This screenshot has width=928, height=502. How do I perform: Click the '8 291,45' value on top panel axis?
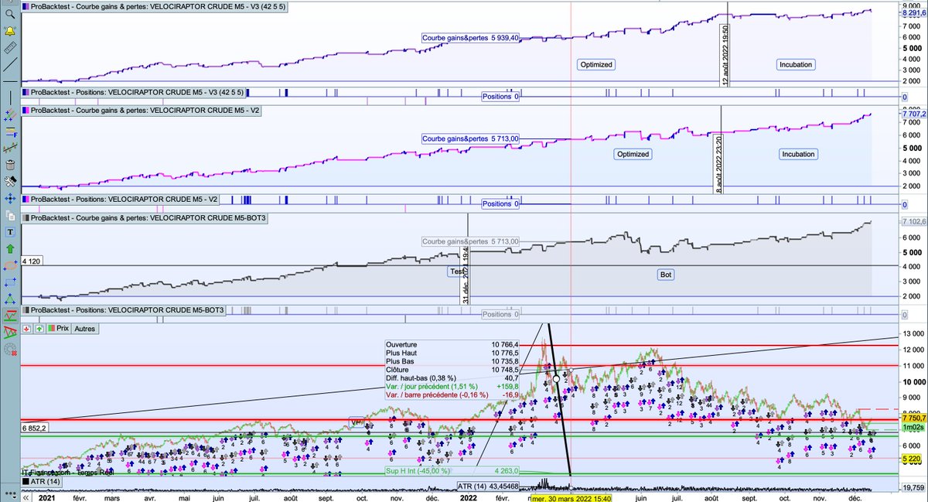(915, 14)
